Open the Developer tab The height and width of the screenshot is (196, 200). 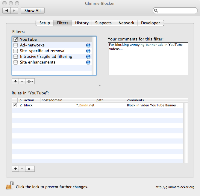tap(151, 23)
